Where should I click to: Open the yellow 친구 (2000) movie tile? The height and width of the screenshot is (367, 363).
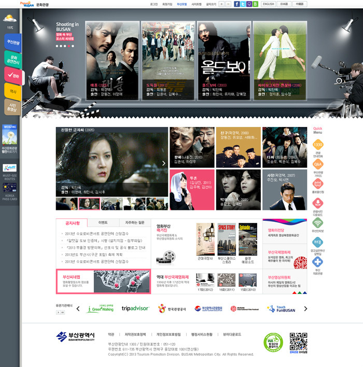(x=238, y=147)
